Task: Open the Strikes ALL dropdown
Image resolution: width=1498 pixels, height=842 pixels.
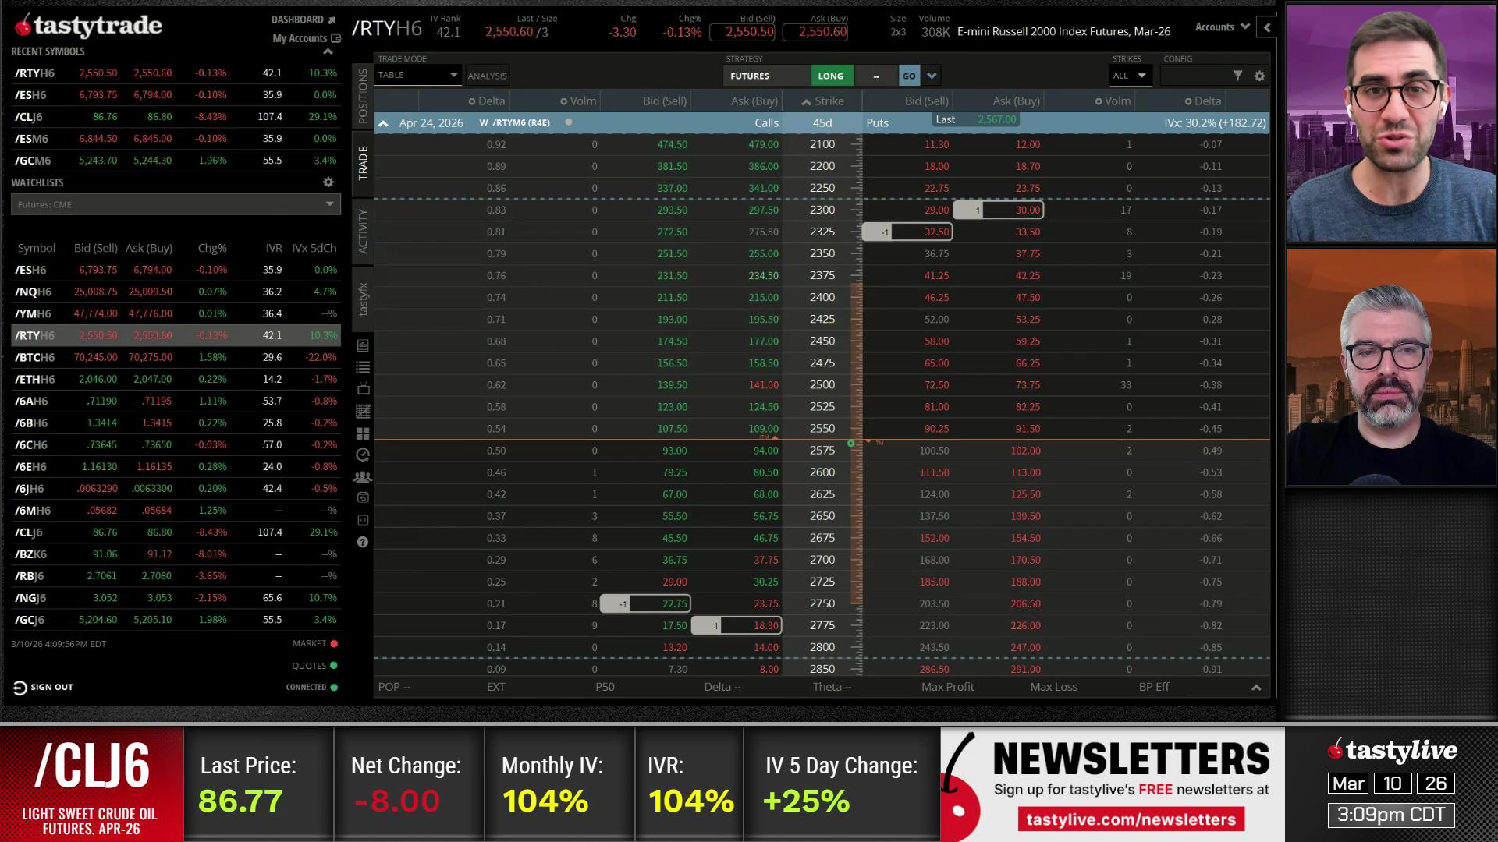Action: coord(1129,76)
